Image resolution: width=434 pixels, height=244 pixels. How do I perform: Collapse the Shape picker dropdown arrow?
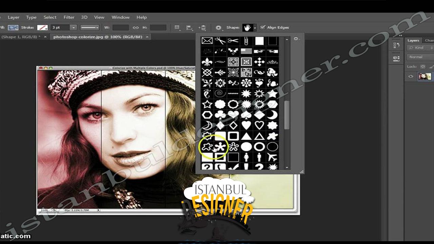pos(255,27)
